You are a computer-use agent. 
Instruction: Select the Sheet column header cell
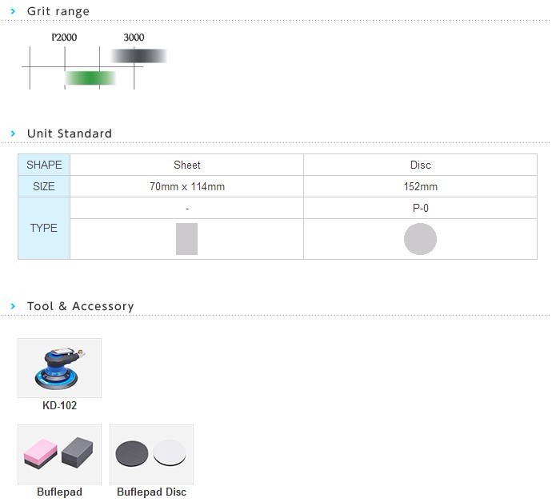tap(186, 165)
